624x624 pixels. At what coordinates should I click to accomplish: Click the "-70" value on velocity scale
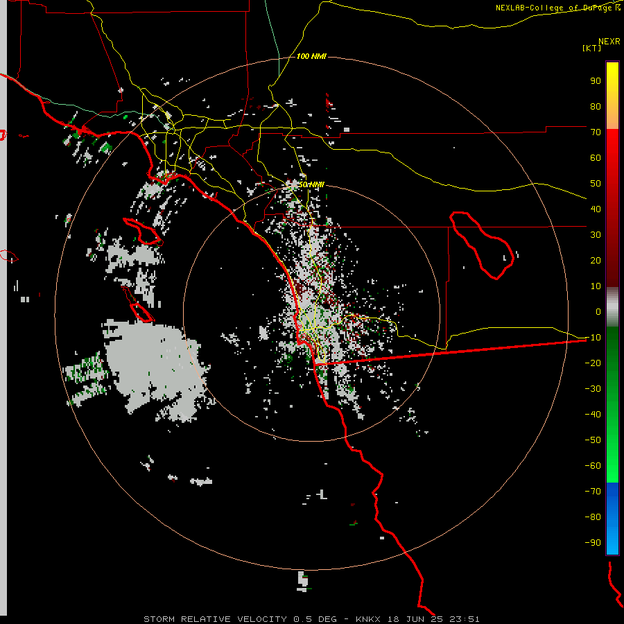593,492
